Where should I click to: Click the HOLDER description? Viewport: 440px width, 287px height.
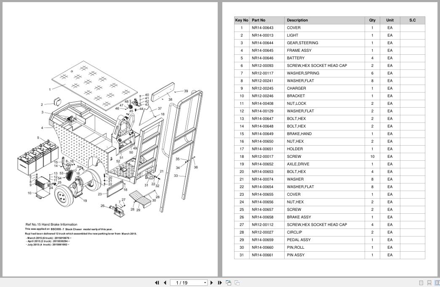[x=295, y=149]
